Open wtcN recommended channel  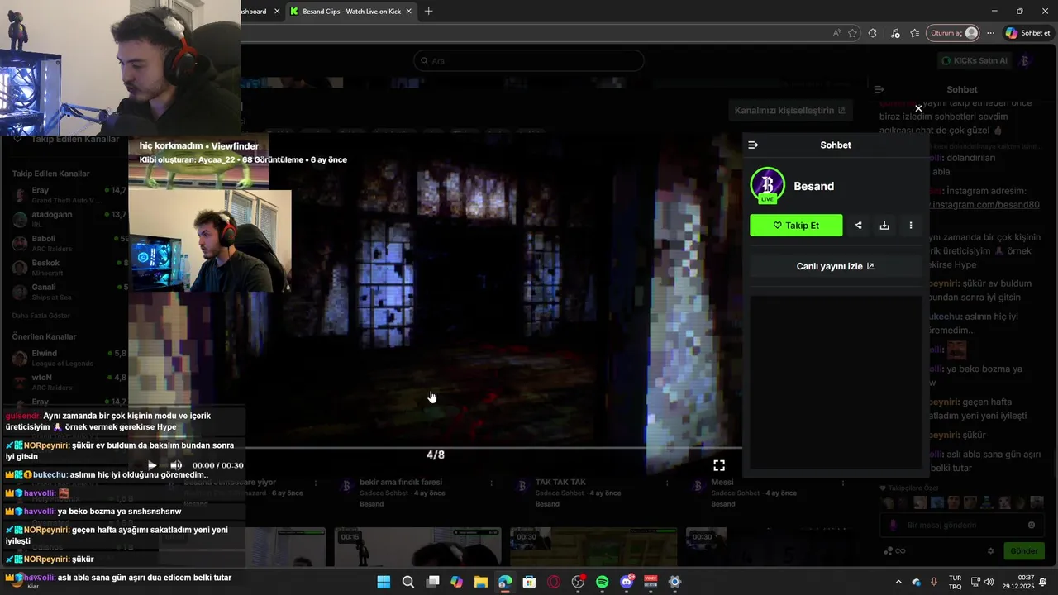coord(69,382)
